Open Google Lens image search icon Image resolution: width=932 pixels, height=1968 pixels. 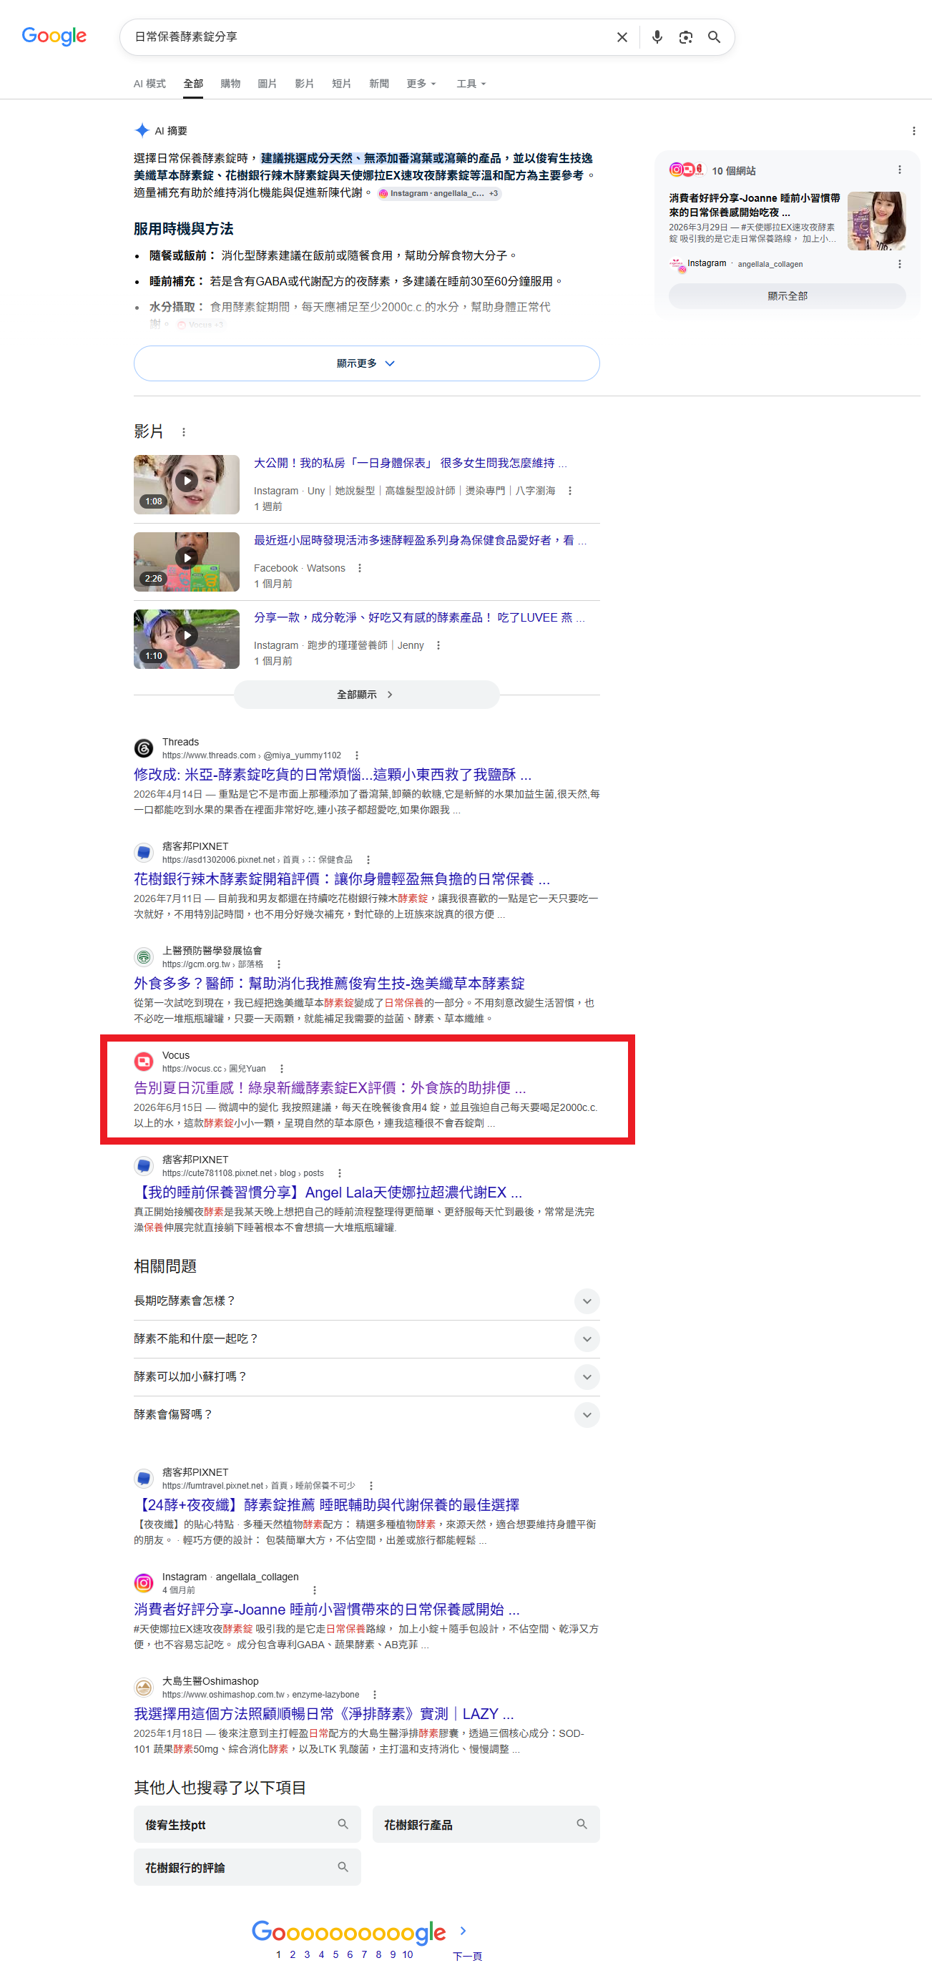coord(685,37)
